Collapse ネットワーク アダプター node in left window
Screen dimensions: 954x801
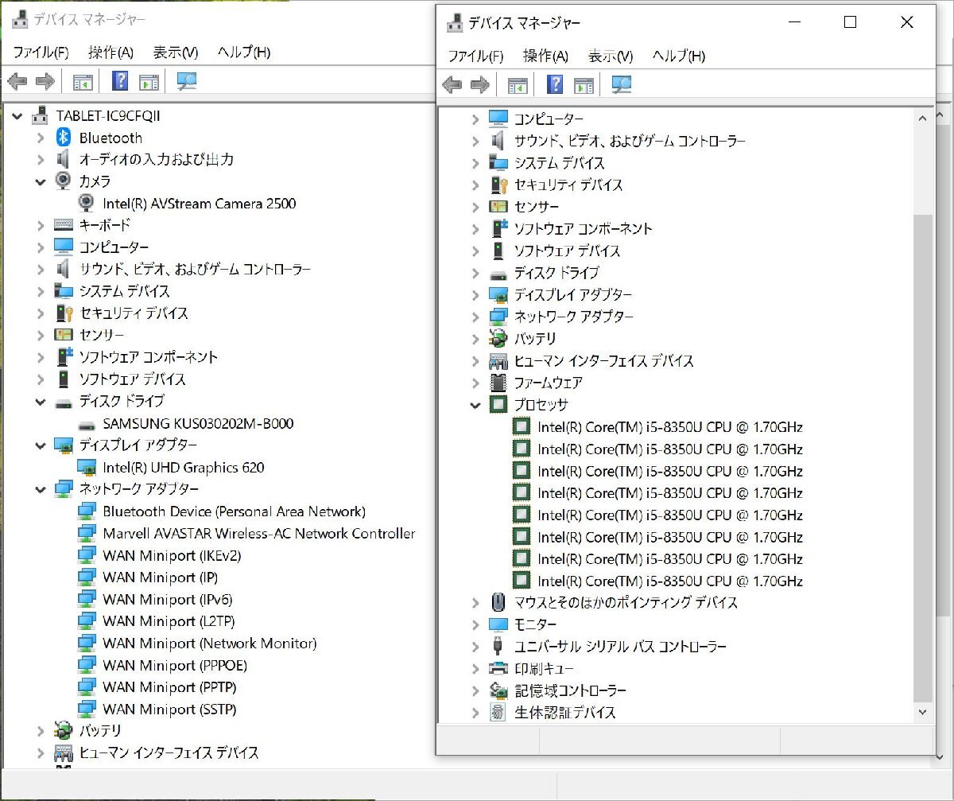41,489
